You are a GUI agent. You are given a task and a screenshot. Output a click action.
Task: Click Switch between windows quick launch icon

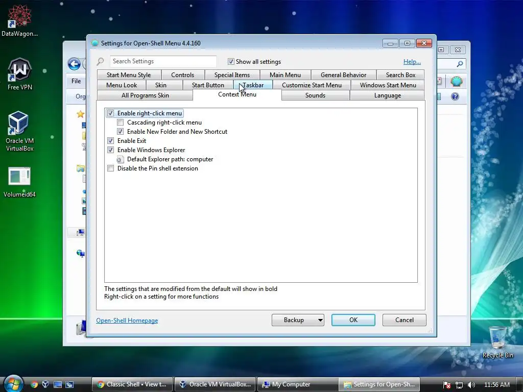click(69, 384)
